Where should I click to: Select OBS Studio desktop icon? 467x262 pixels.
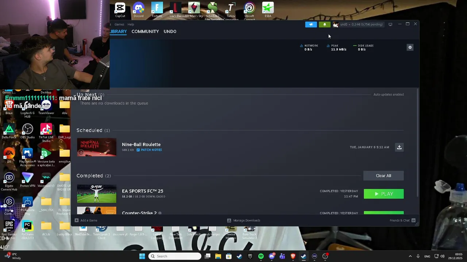28,131
